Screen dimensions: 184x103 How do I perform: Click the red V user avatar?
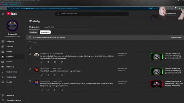click(37, 70)
